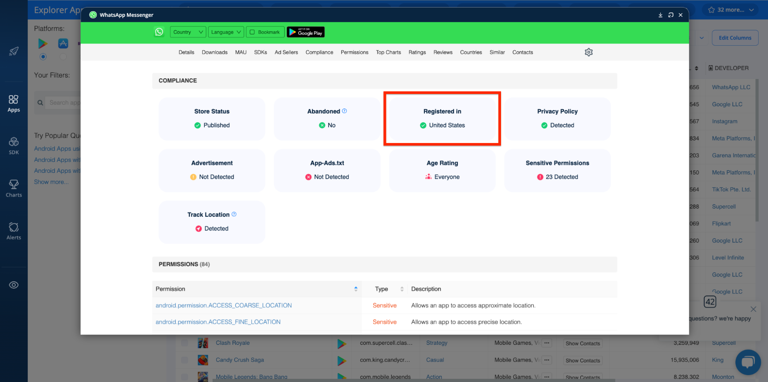The width and height of the screenshot is (768, 382).
Task: Close the WhatsApp Messenger dialog
Action: point(680,15)
